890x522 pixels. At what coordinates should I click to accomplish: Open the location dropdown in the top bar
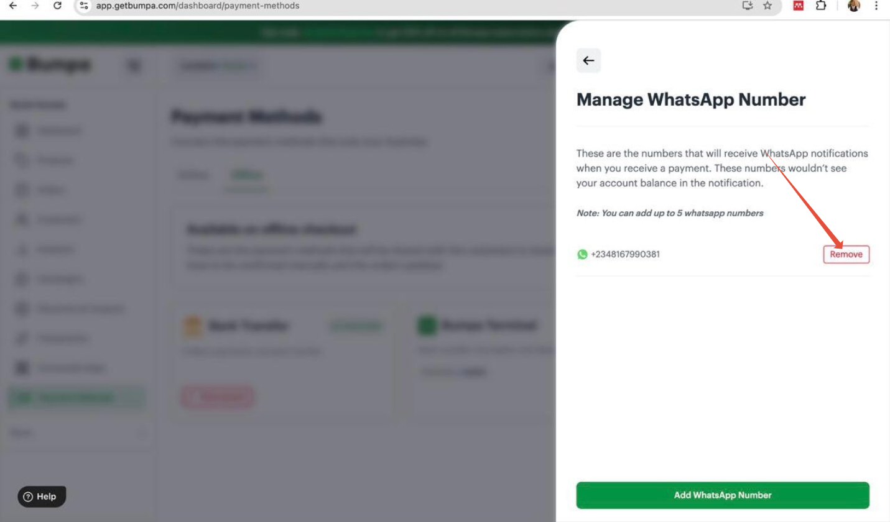tap(218, 65)
